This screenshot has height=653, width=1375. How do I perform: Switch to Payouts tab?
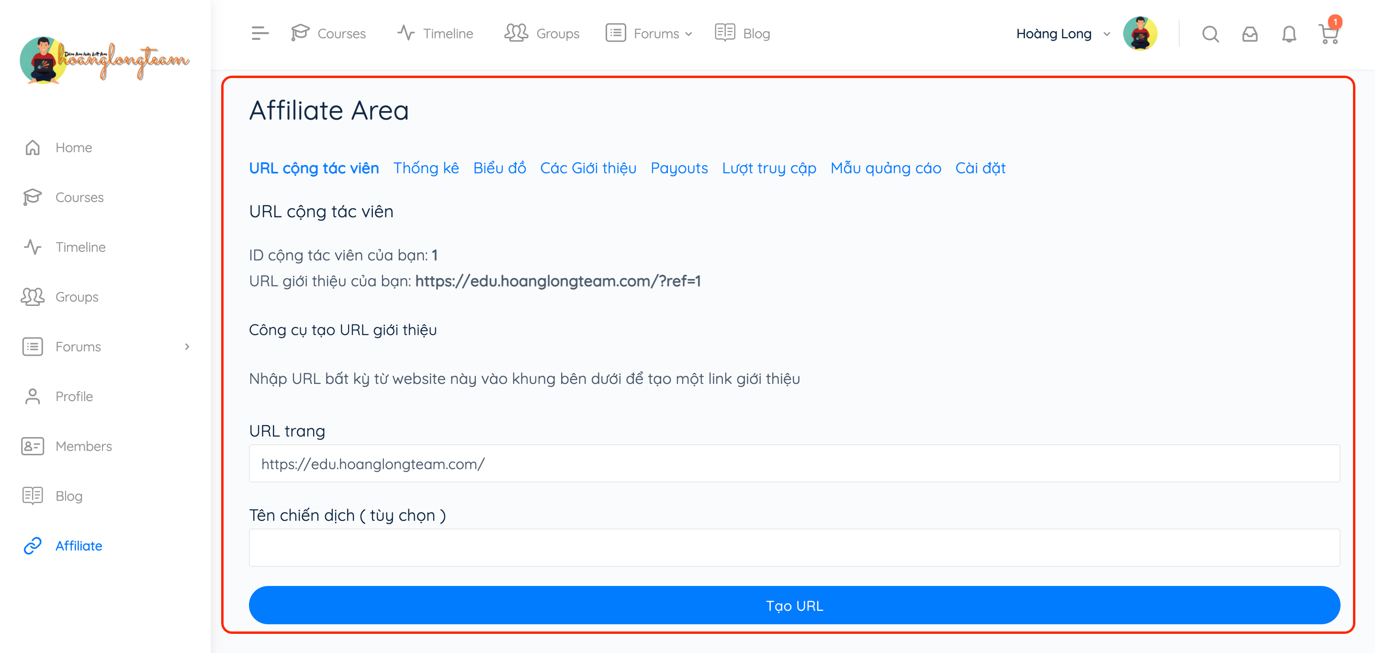tap(679, 168)
